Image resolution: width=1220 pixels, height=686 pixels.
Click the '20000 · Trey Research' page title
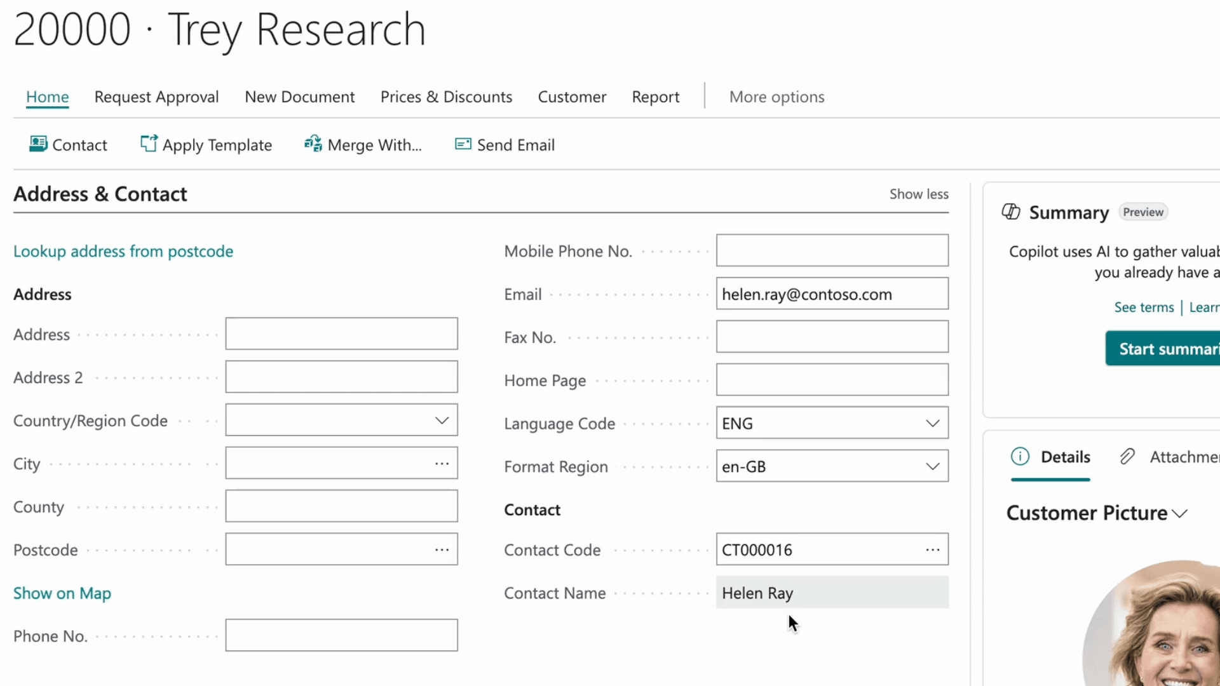point(219,29)
